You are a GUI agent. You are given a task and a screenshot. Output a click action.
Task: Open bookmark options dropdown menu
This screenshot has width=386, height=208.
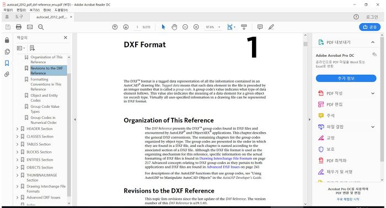[x=21, y=48]
